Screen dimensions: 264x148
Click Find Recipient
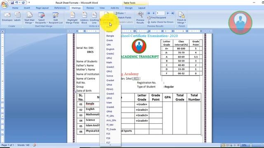coord(157,18)
